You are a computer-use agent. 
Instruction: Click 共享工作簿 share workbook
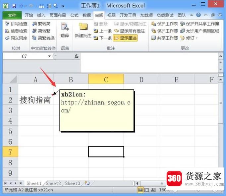tap(164, 38)
